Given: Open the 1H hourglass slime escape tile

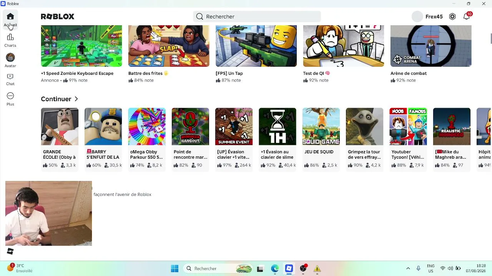Looking at the screenshot, I should (x=278, y=127).
